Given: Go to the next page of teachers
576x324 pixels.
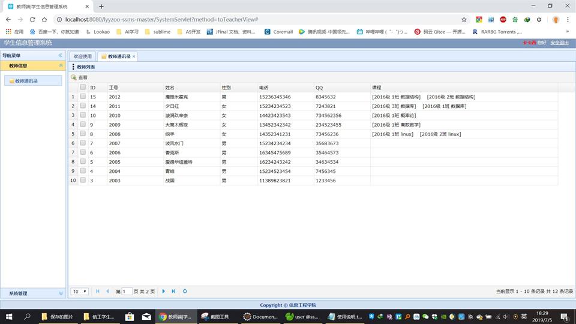Looking at the screenshot, I should (163, 291).
